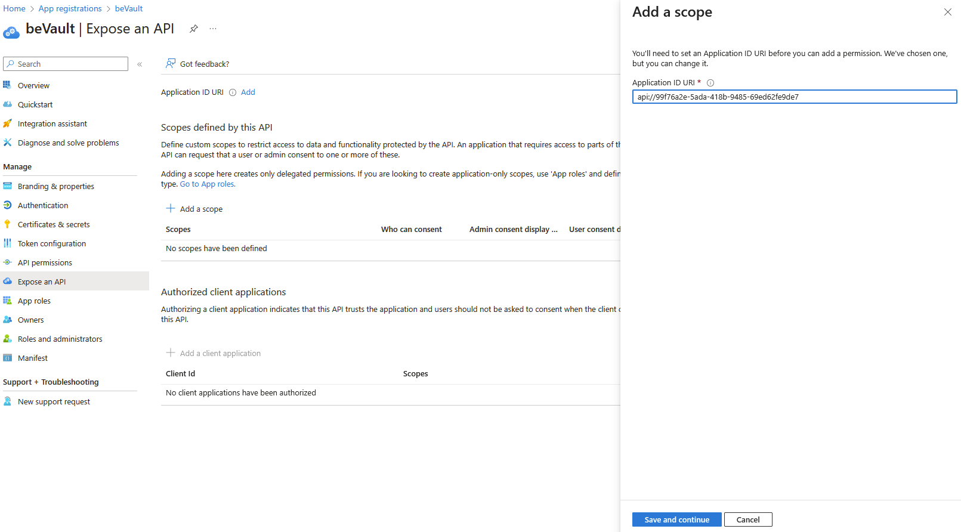The width and height of the screenshot is (961, 532).
Task: Click the info icon next to Application ID URI label in panel
Action: [x=710, y=83]
